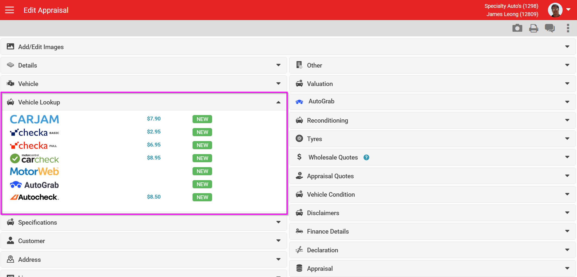577x277 pixels.
Task: Expand the Finance Details section arrow
Action: point(567,231)
